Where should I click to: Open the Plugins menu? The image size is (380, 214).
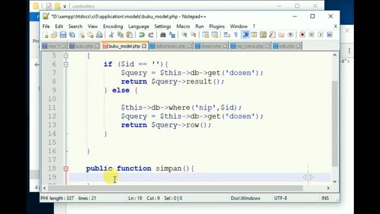tap(217, 26)
